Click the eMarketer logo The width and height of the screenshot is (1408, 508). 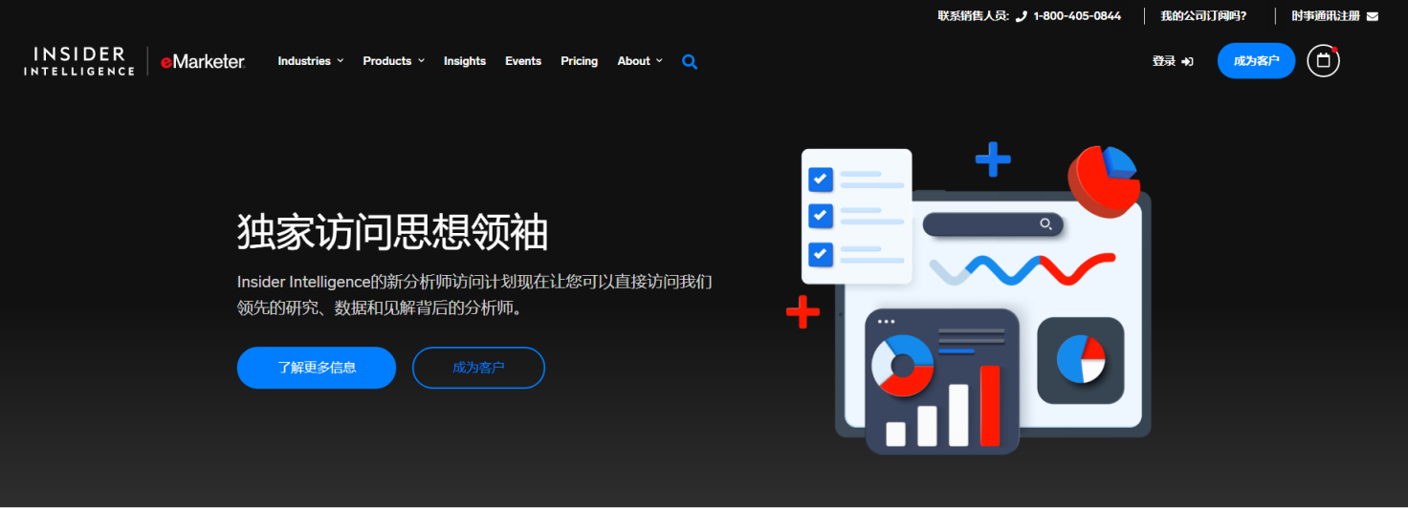(x=203, y=61)
